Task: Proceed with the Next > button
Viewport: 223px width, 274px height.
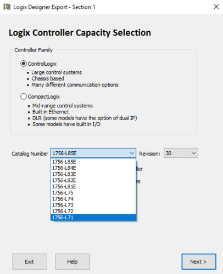Action: pos(199,261)
